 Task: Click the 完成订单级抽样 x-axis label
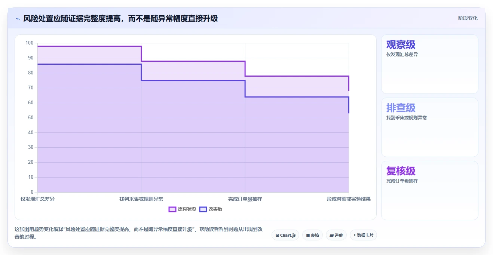245,199
